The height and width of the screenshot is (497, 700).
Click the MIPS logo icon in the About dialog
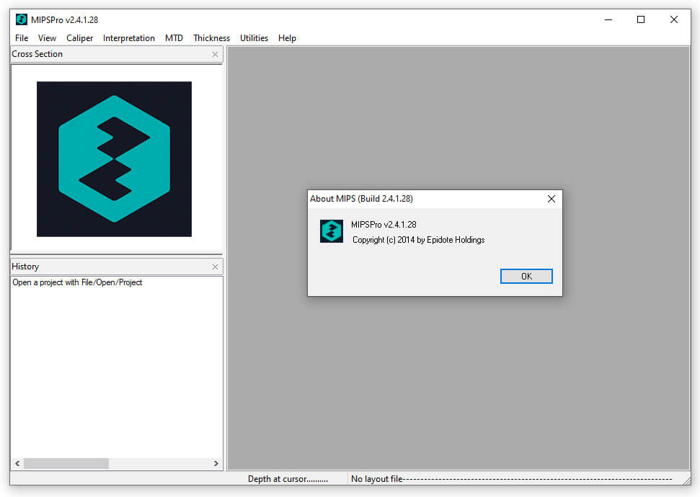331,231
